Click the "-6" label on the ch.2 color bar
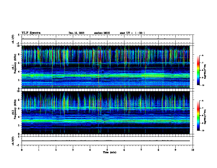Image resolution: width=217 pixels, height=168 pixels. 202,101
